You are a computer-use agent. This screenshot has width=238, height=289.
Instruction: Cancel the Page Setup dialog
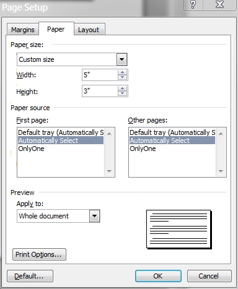coord(209,276)
